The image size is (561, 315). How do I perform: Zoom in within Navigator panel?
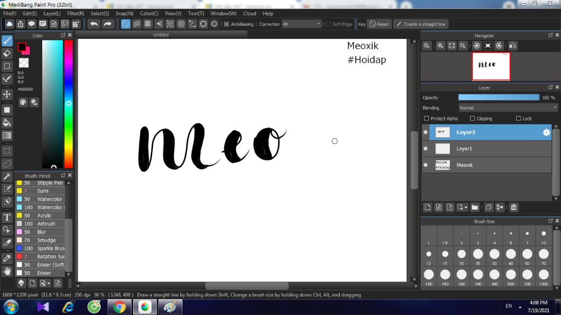coord(440,46)
